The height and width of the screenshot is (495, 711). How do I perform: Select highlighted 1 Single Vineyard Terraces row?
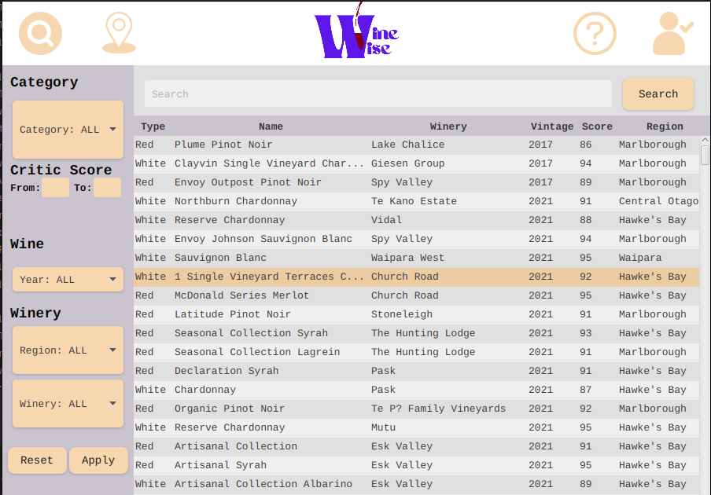(416, 277)
